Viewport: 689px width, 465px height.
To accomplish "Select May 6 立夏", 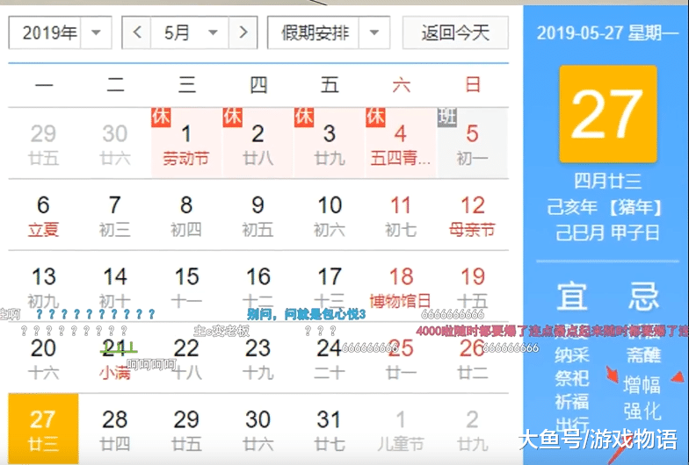I will [44, 215].
